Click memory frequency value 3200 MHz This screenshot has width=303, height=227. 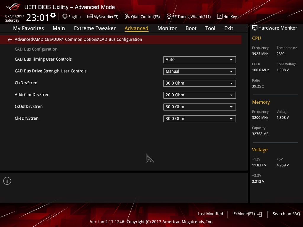point(260,118)
